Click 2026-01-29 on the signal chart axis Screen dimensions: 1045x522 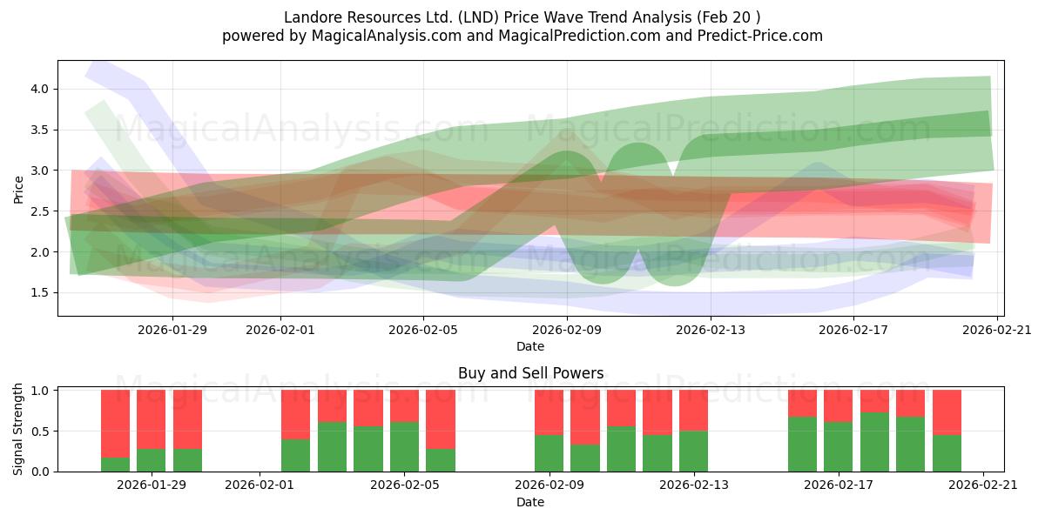coord(152,485)
